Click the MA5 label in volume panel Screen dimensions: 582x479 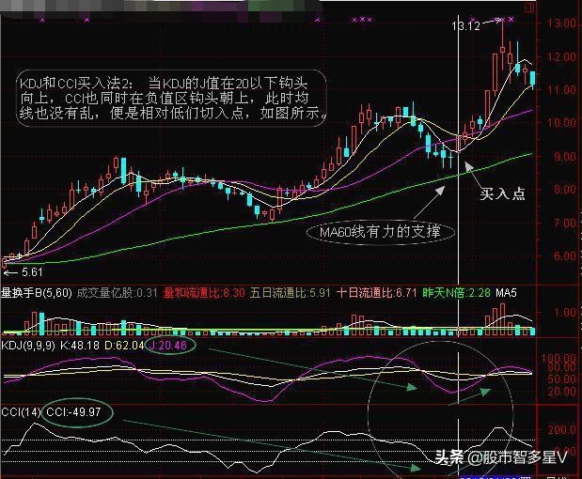pos(506,293)
